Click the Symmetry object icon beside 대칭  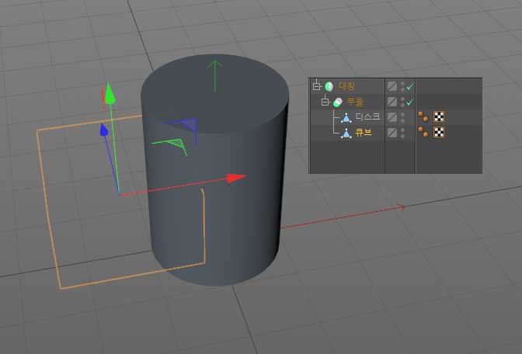pyautogui.click(x=329, y=86)
